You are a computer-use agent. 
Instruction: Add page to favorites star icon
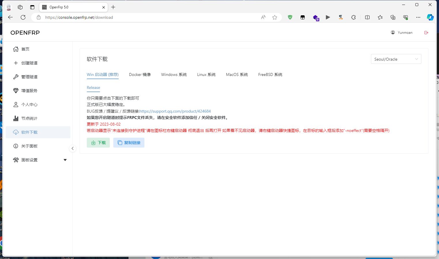tap(275, 17)
